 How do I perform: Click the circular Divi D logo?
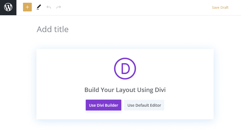tap(125, 68)
